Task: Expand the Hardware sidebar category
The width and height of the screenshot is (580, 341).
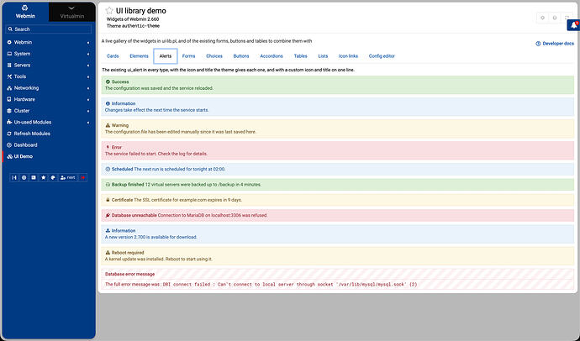Action: 49,100
